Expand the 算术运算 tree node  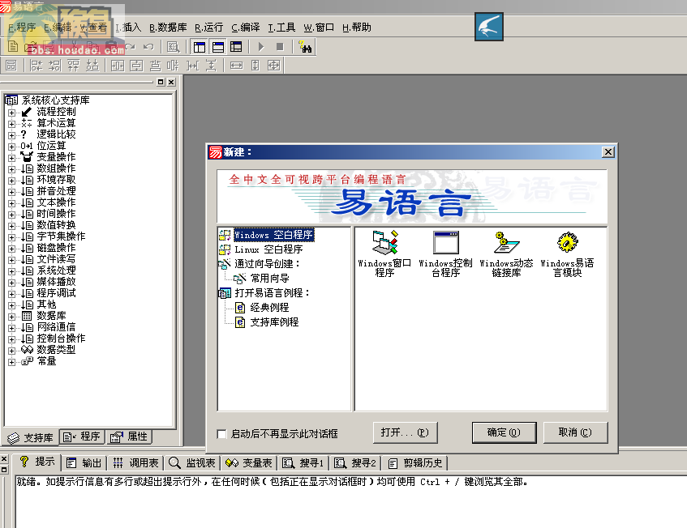point(12,124)
